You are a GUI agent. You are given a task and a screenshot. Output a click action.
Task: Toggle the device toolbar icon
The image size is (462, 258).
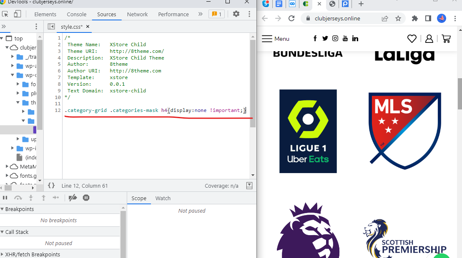[x=18, y=14]
